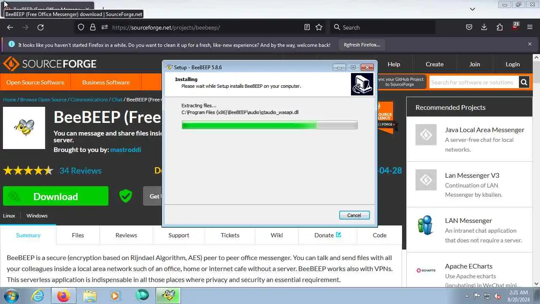Show hidden tray icons arrow

tap(467, 296)
